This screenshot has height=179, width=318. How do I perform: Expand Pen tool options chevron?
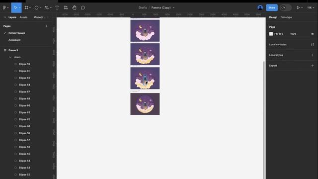click(51, 8)
